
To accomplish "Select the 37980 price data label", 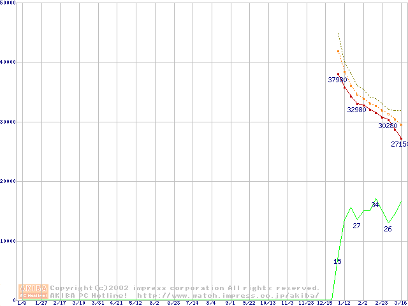I will (x=337, y=80).
